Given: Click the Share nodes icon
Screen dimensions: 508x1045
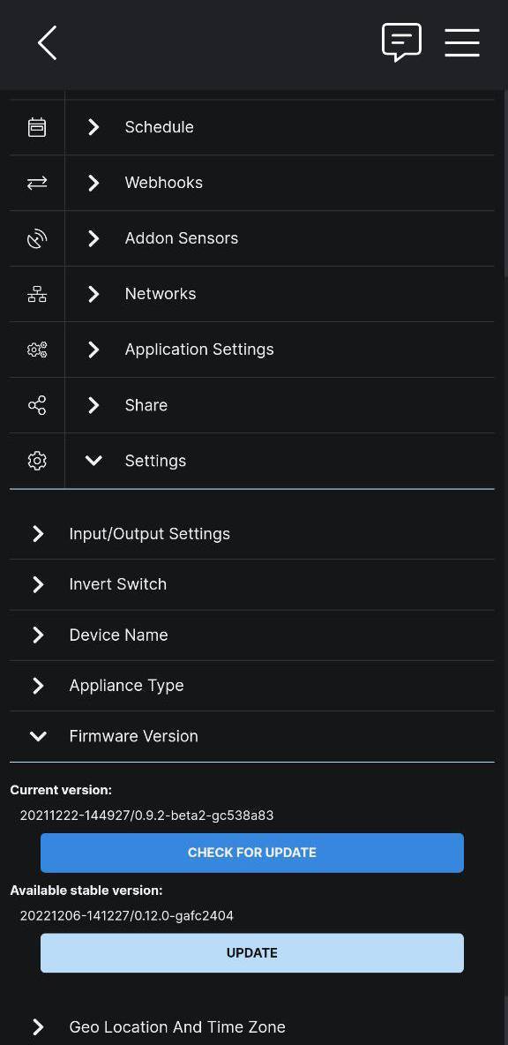Looking at the screenshot, I should pos(37,405).
